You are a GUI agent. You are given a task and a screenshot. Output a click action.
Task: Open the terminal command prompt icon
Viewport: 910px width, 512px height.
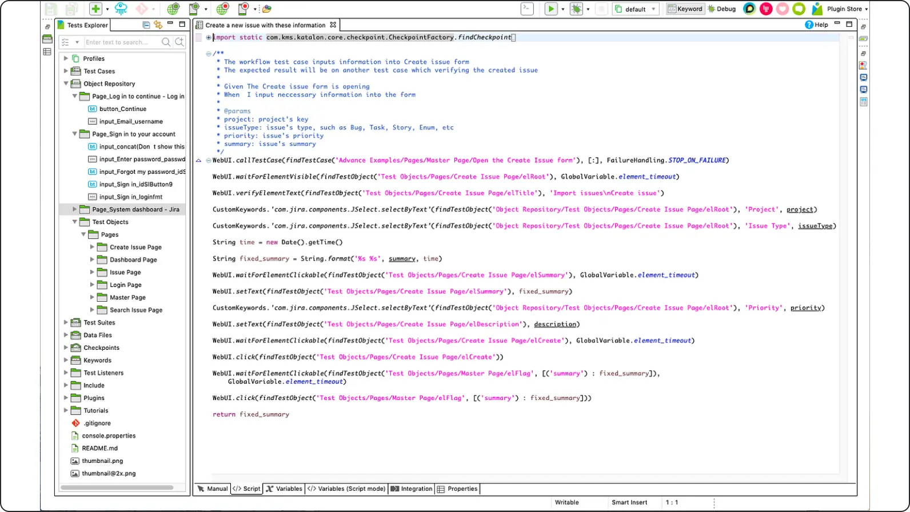pyautogui.click(x=527, y=9)
